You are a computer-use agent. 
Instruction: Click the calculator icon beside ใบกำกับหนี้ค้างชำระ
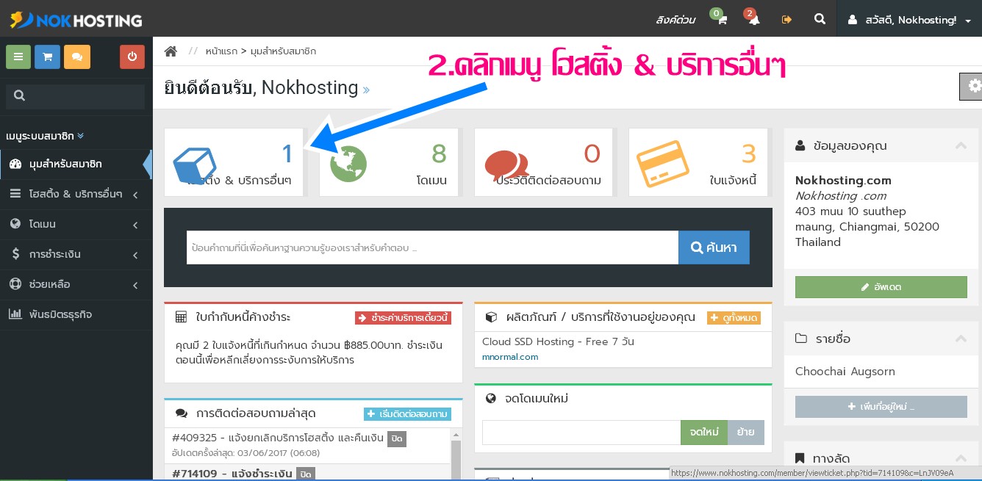coord(181,317)
